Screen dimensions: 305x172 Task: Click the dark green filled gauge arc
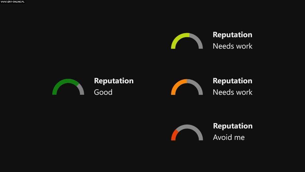62,82
